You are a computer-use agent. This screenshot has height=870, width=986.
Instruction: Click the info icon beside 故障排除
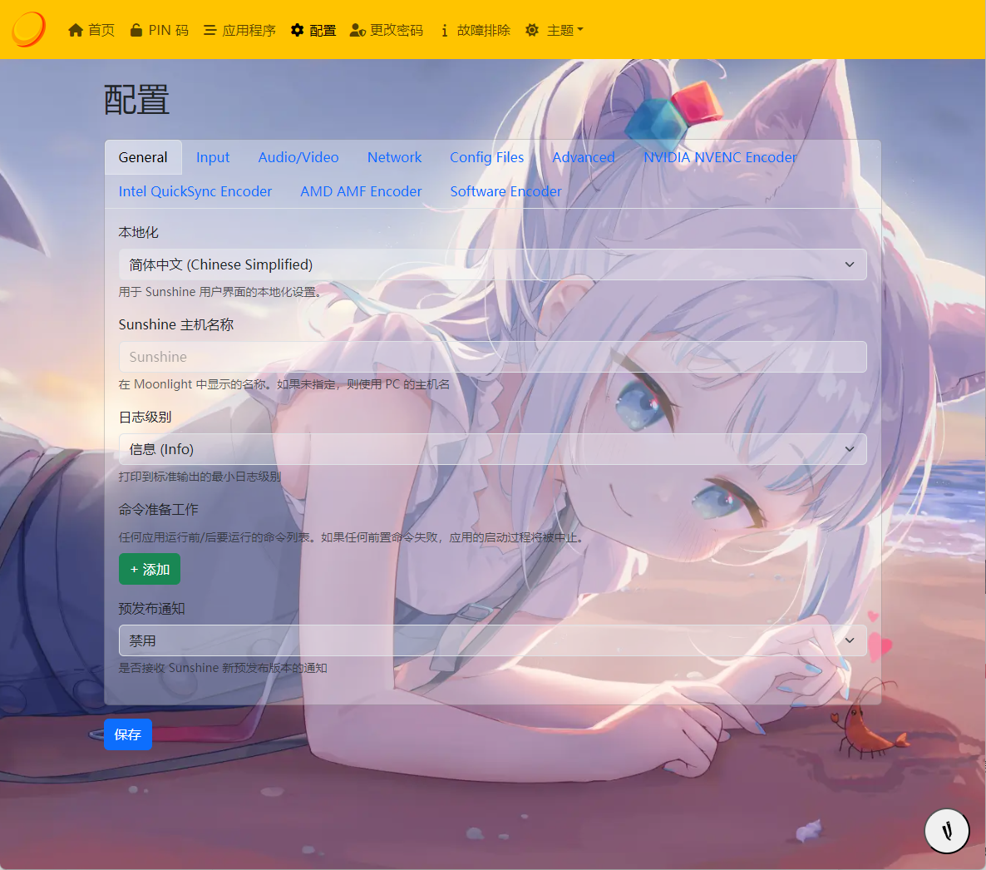click(445, 30)
